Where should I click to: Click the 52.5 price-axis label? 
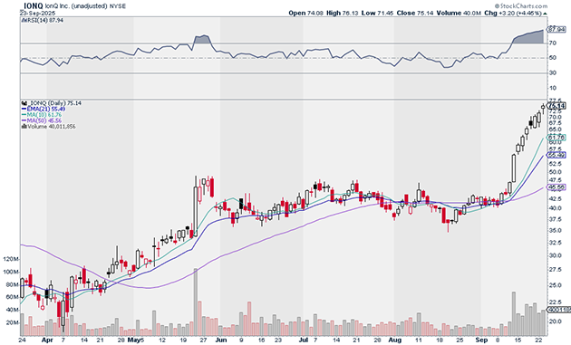[555, 163]
